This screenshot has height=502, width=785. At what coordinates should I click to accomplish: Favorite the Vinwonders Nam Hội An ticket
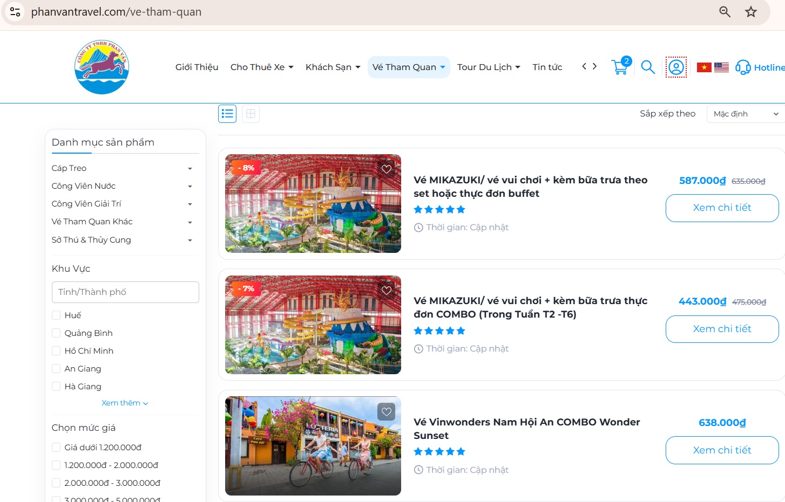click(x=387, y=412)
